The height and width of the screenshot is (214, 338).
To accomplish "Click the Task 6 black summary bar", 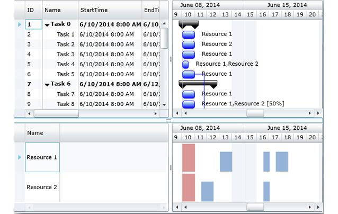I will [x=198, y=84].
